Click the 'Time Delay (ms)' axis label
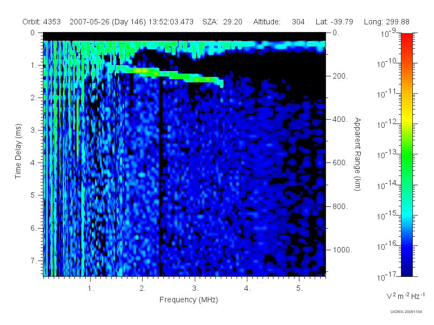Screen dimensions: 434x325 coord(18,151)
